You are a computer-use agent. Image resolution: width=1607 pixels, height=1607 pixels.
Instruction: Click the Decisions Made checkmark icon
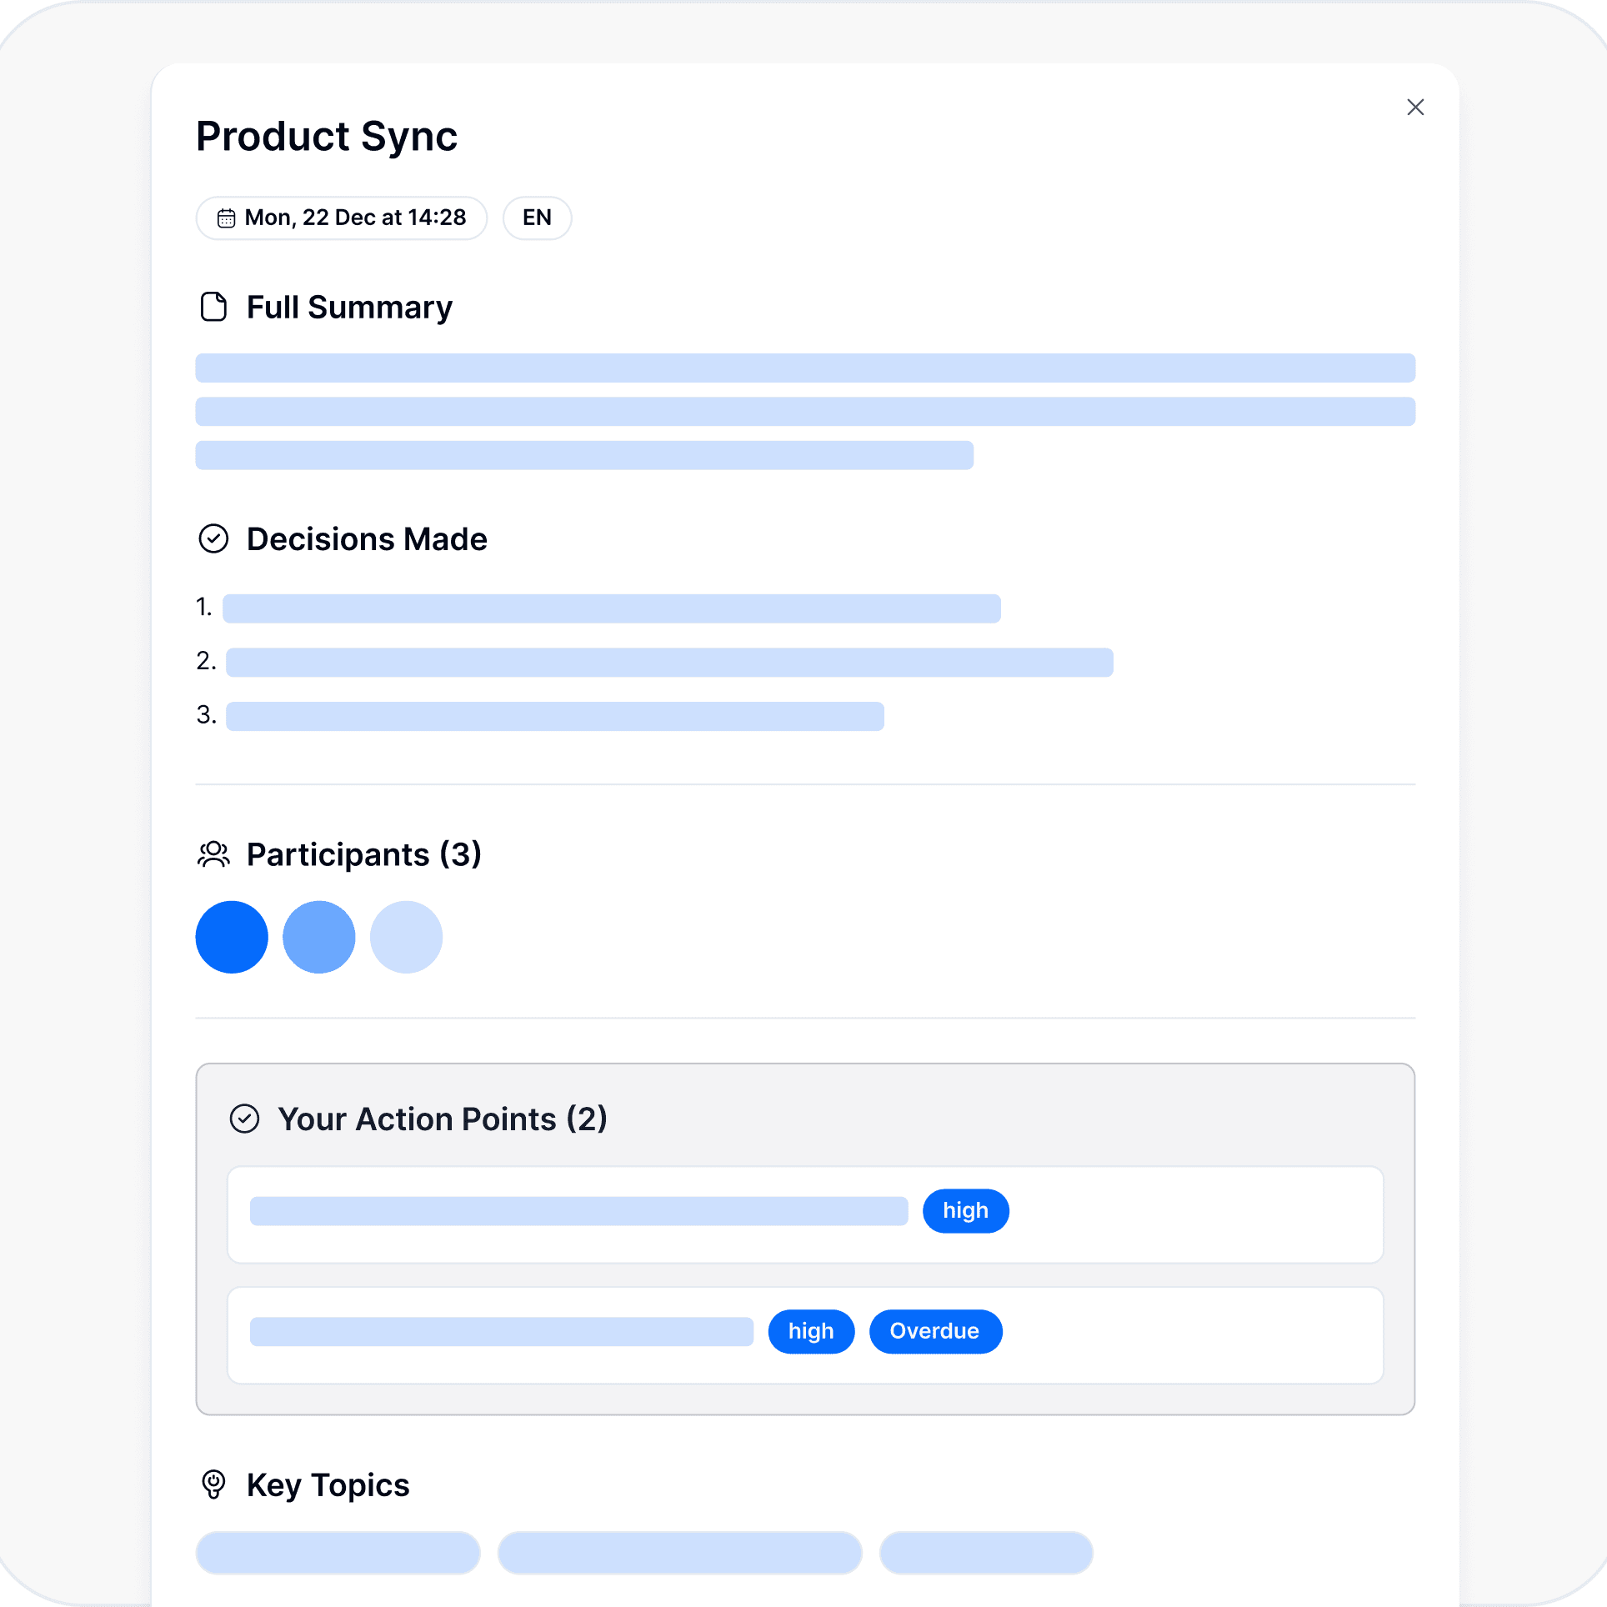[x=213, y=538]
